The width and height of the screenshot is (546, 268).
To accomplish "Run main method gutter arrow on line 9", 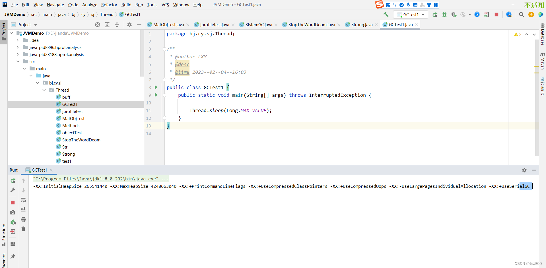I will point(156,95).
